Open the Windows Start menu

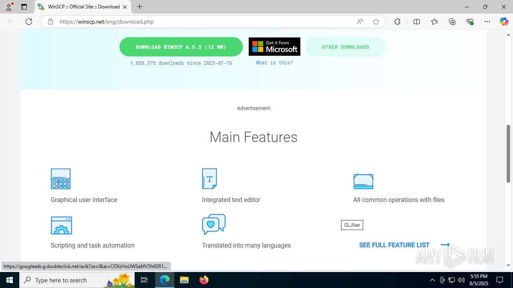point(10,280)
